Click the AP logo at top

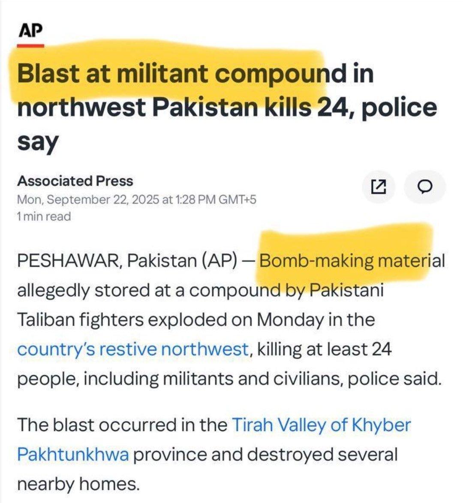tap(30, 30)
